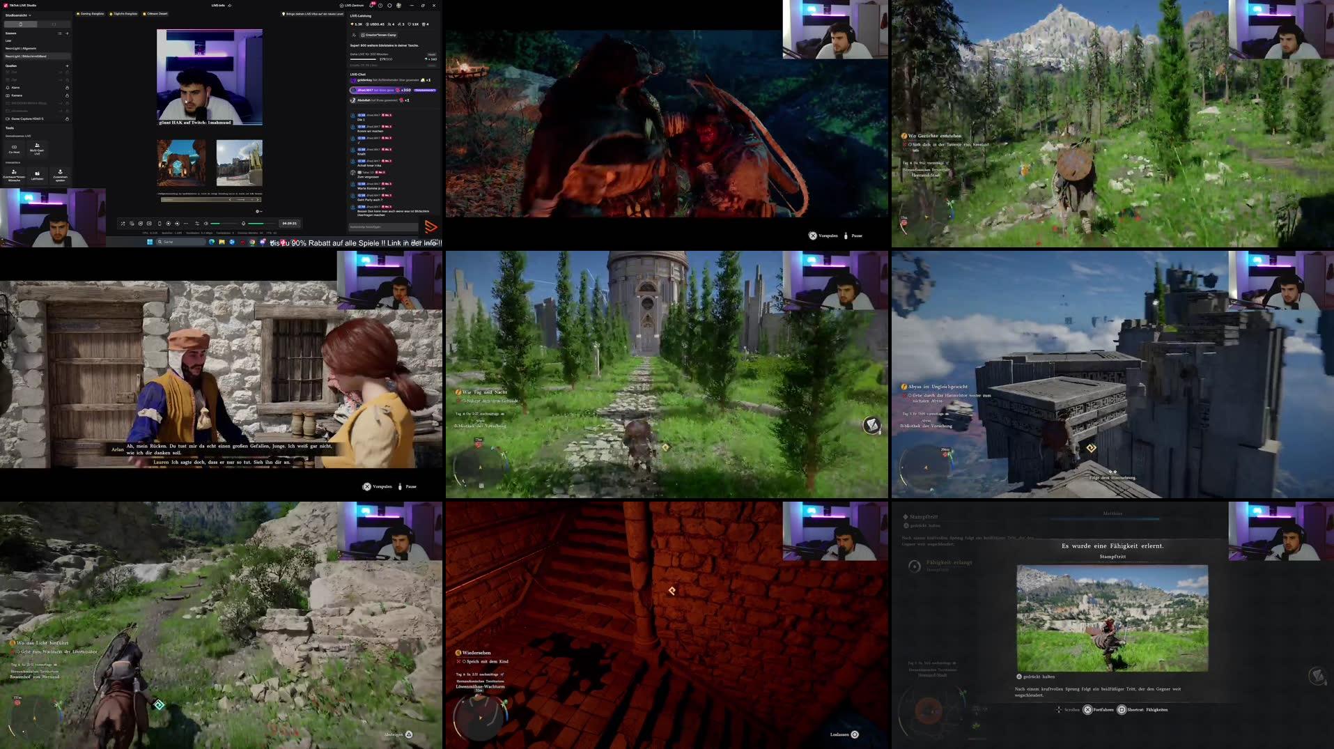Open the Studioansicht dropdown in TikTok LIVE Studio
Screen dimensions: 1334x749
[19, 15]
